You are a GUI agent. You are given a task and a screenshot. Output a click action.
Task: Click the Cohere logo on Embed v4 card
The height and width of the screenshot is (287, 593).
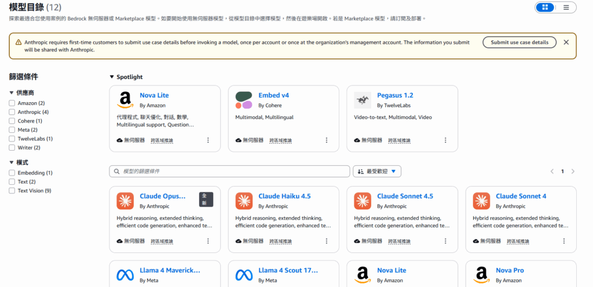[x=244, y=100]
